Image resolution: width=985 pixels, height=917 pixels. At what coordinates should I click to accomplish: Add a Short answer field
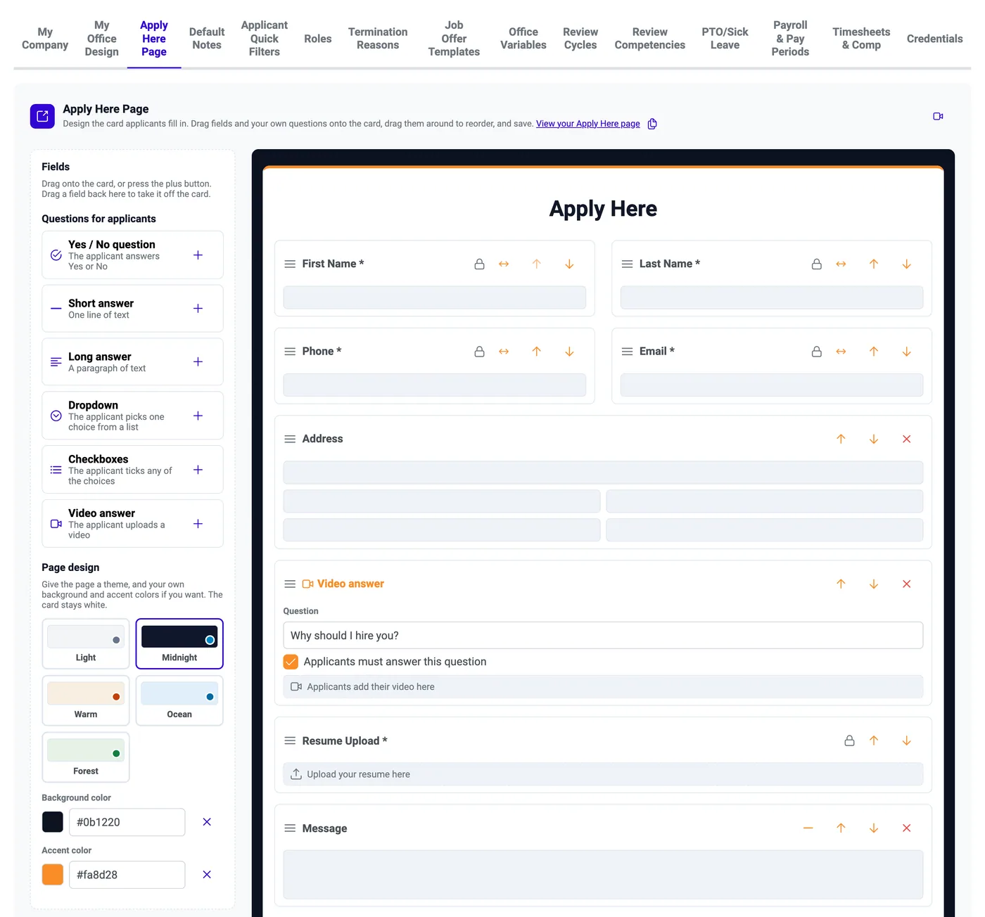(x=198, y=309)
